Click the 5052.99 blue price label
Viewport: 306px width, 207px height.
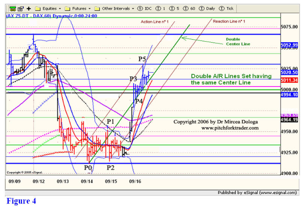click(x=289, y=45)
